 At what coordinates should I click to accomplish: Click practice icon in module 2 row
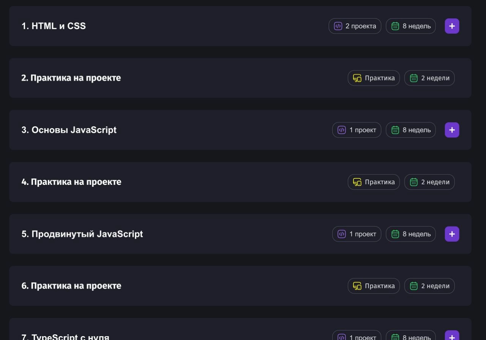357,78
